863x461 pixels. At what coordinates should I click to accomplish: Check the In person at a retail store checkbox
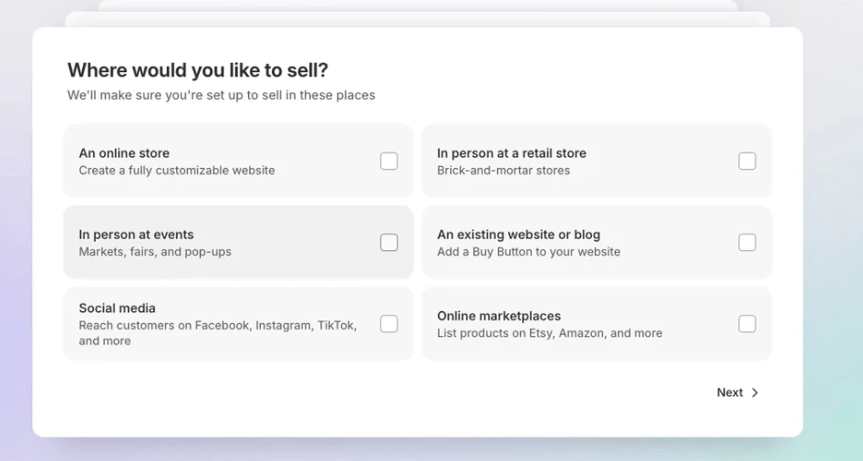pos(747,161)
